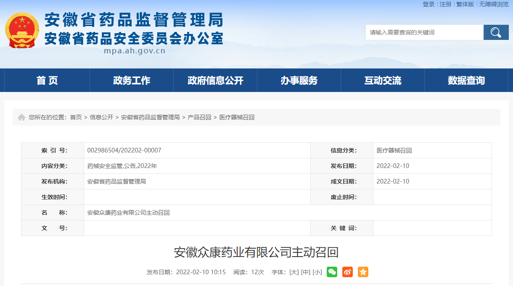Click the mpa.ah.gov.cn site address
This screenshot has height=286, width=513.
[x=135, y=51]
